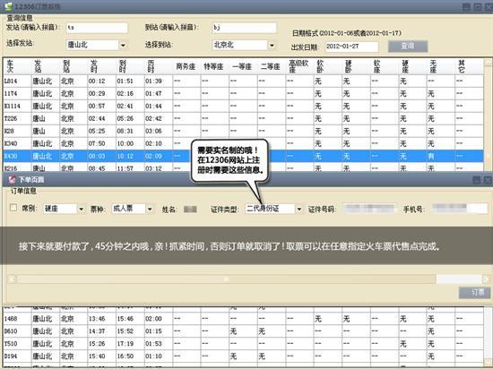
Task: Open the 选择发站 station dropdown
Action: click(123, 45)
